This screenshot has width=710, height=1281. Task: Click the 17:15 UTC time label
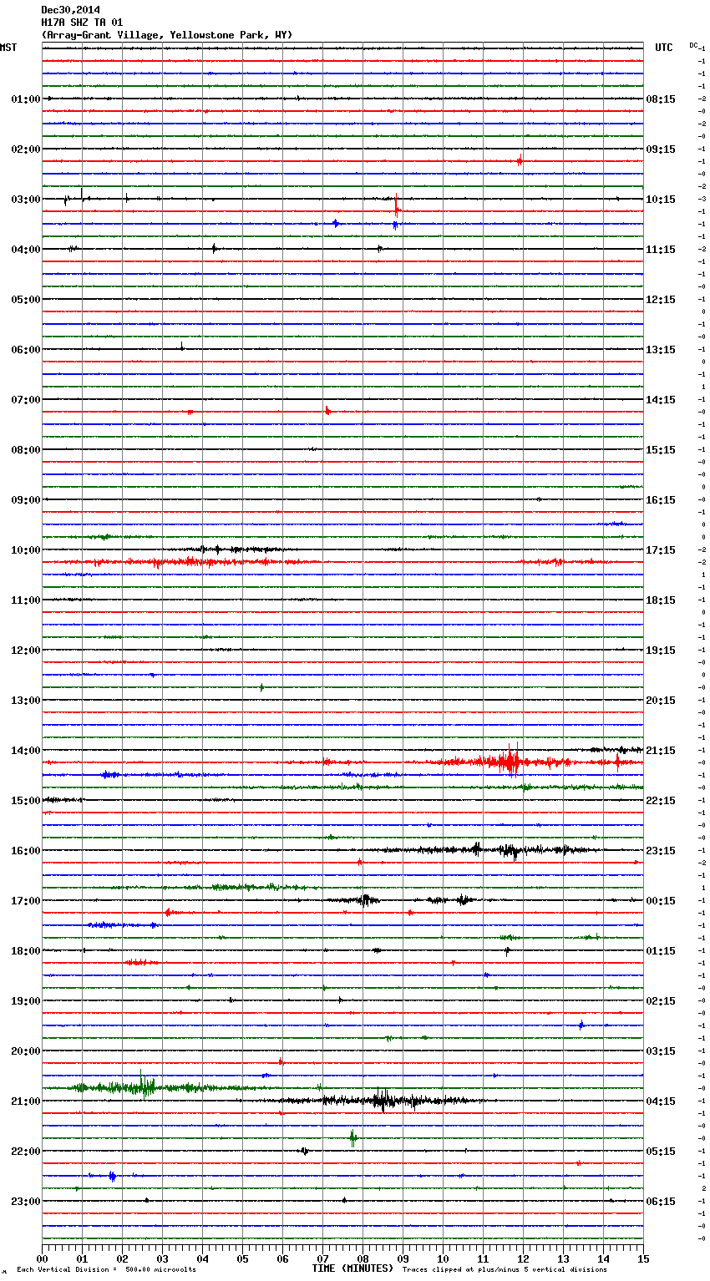click(661, 550)
